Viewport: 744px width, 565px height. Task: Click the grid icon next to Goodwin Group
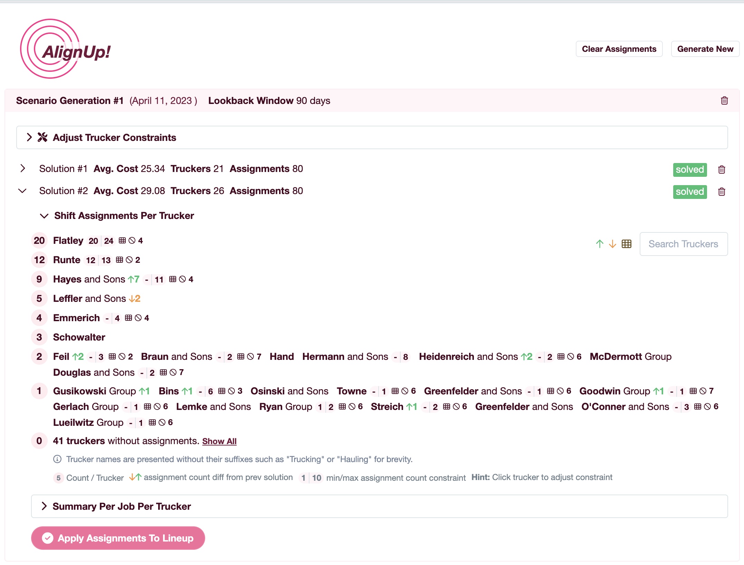(693, 391)
